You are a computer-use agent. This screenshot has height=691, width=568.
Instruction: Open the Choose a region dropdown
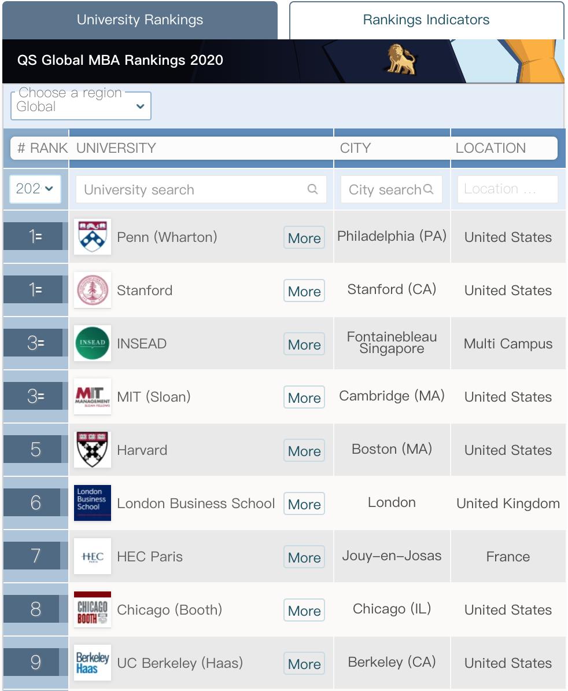[x=81, y=106]
